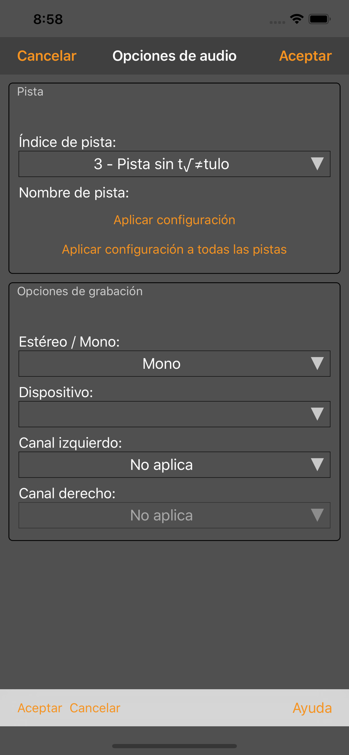Open the "Mono" selection field
This screenshot has height=755, width=349.
click(x=162, y=364)
